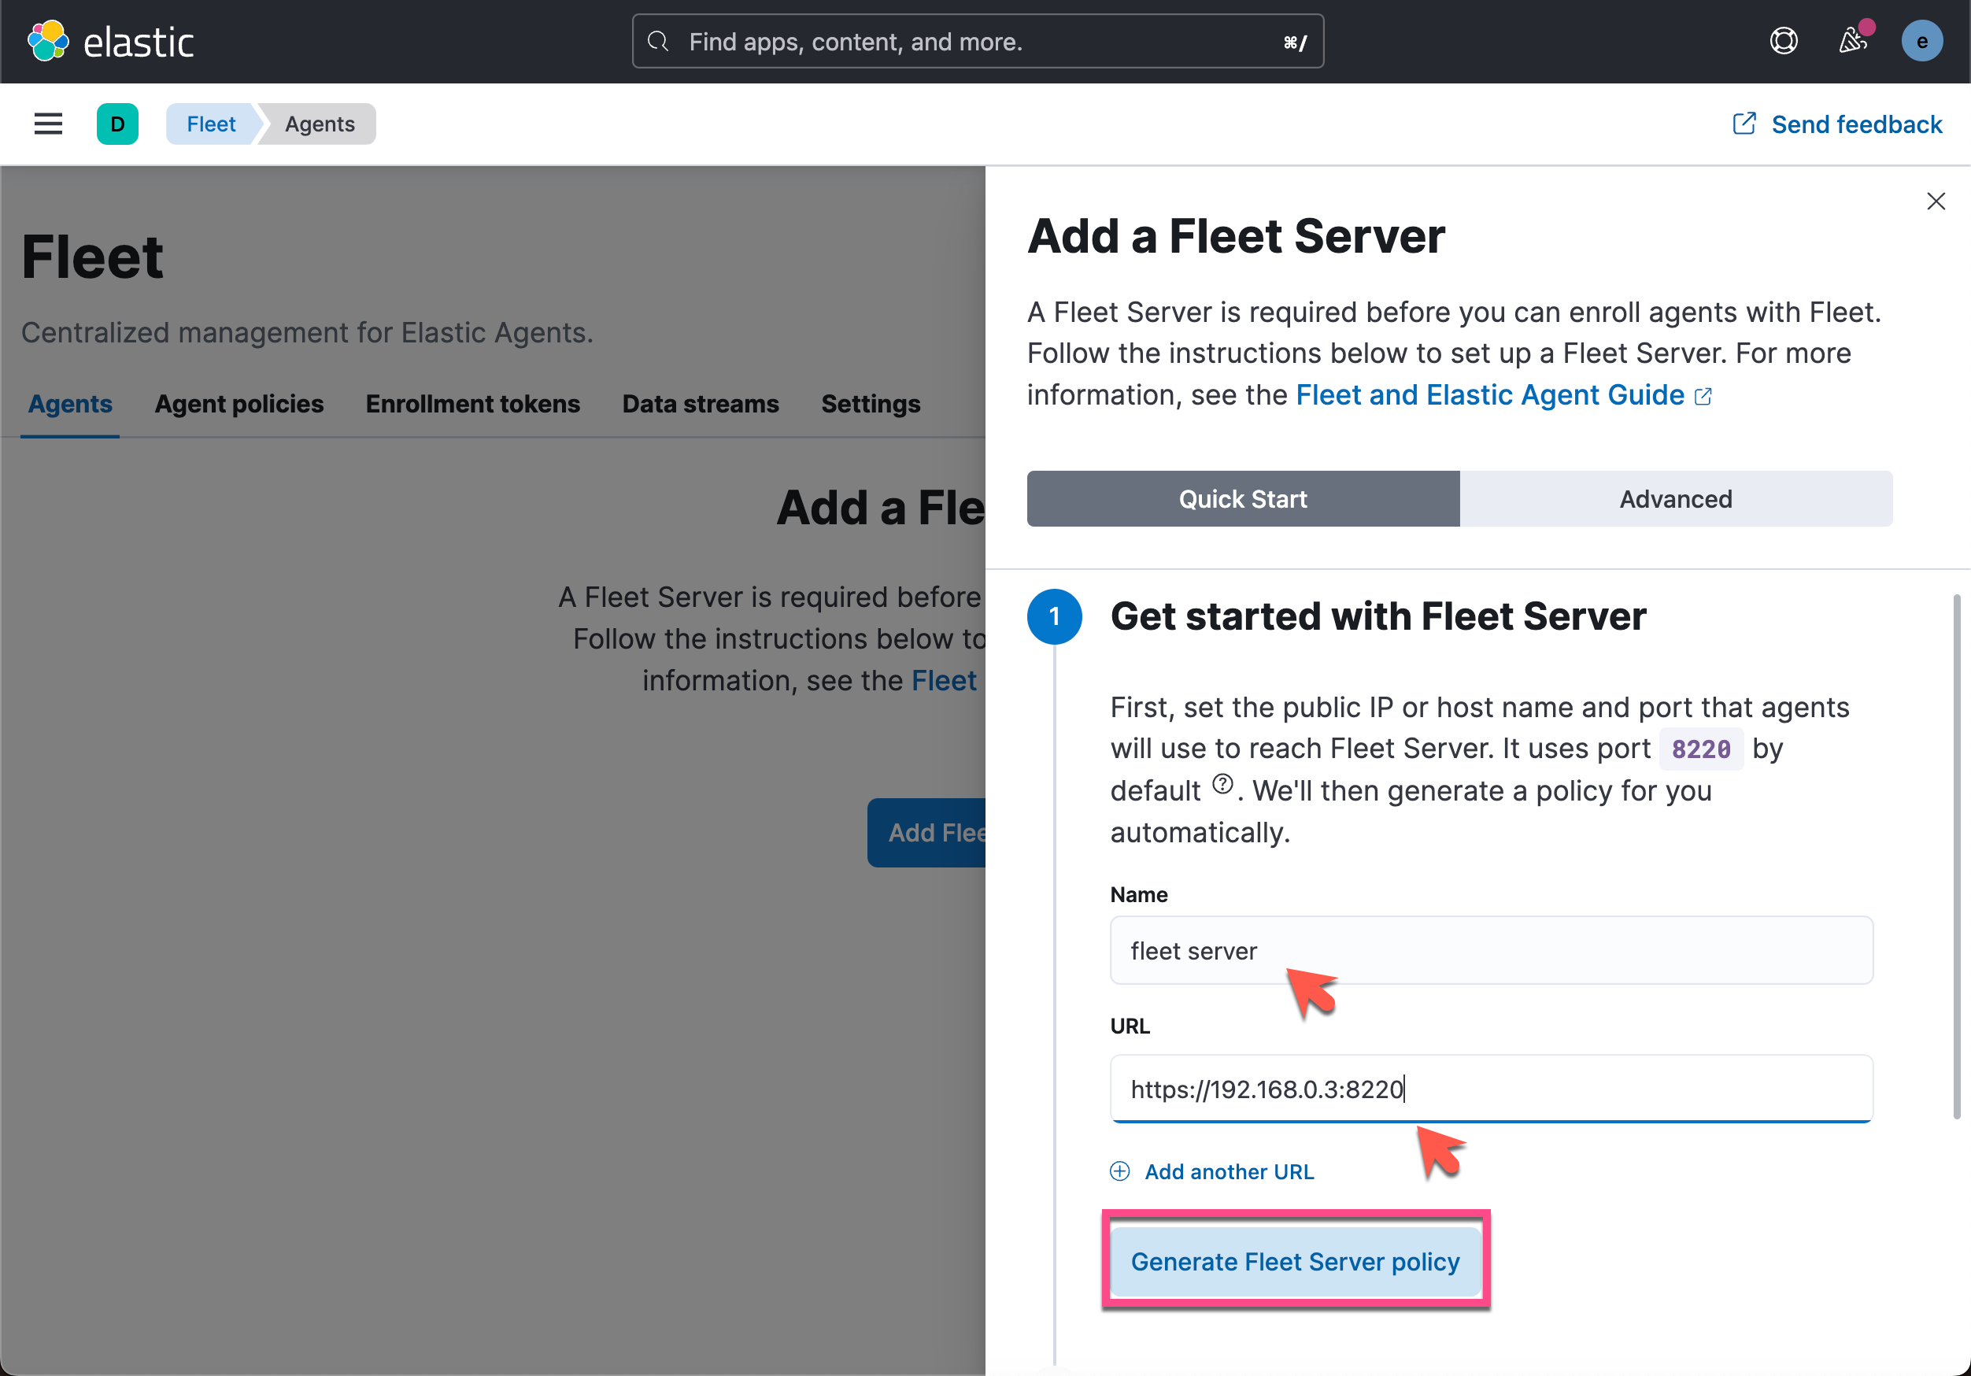The height and width of the screenshot is (1376, 1971).
Task: Switch to the Data streams tab
Action: 700,404
